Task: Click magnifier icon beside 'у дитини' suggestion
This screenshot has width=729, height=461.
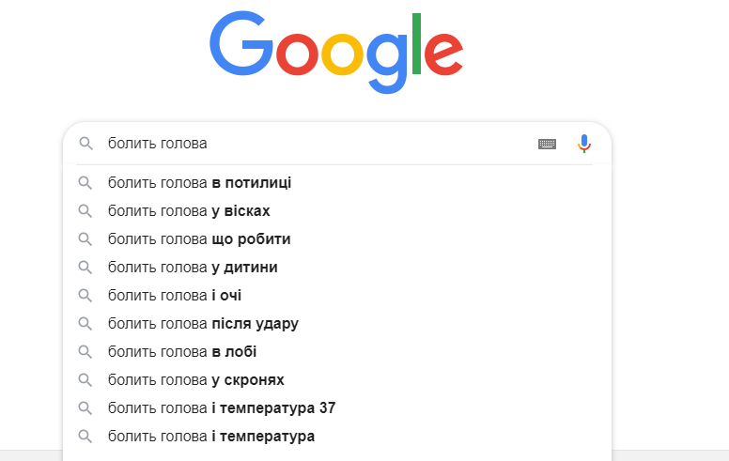Action: 85,268
